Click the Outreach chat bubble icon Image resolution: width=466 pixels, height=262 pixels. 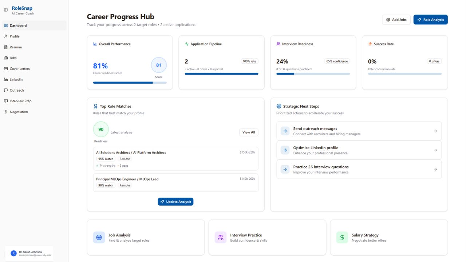6,90
